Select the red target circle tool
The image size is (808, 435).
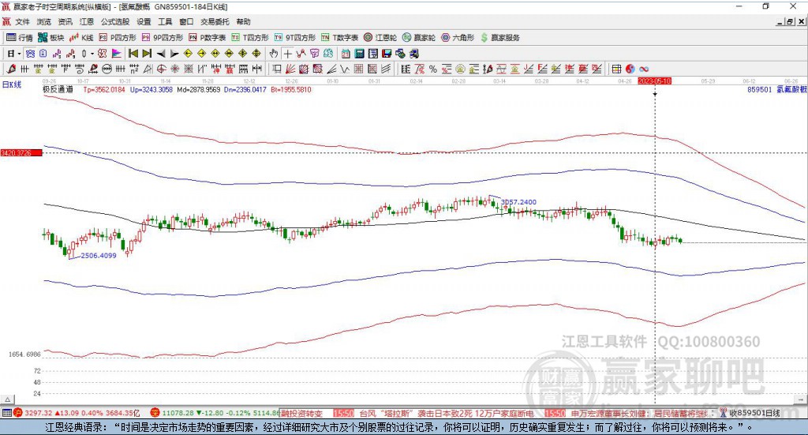(161, 69)
